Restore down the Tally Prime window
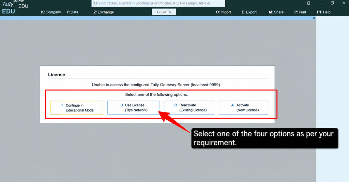The width and height of the screenshot is (349, 182). [332, 3]
